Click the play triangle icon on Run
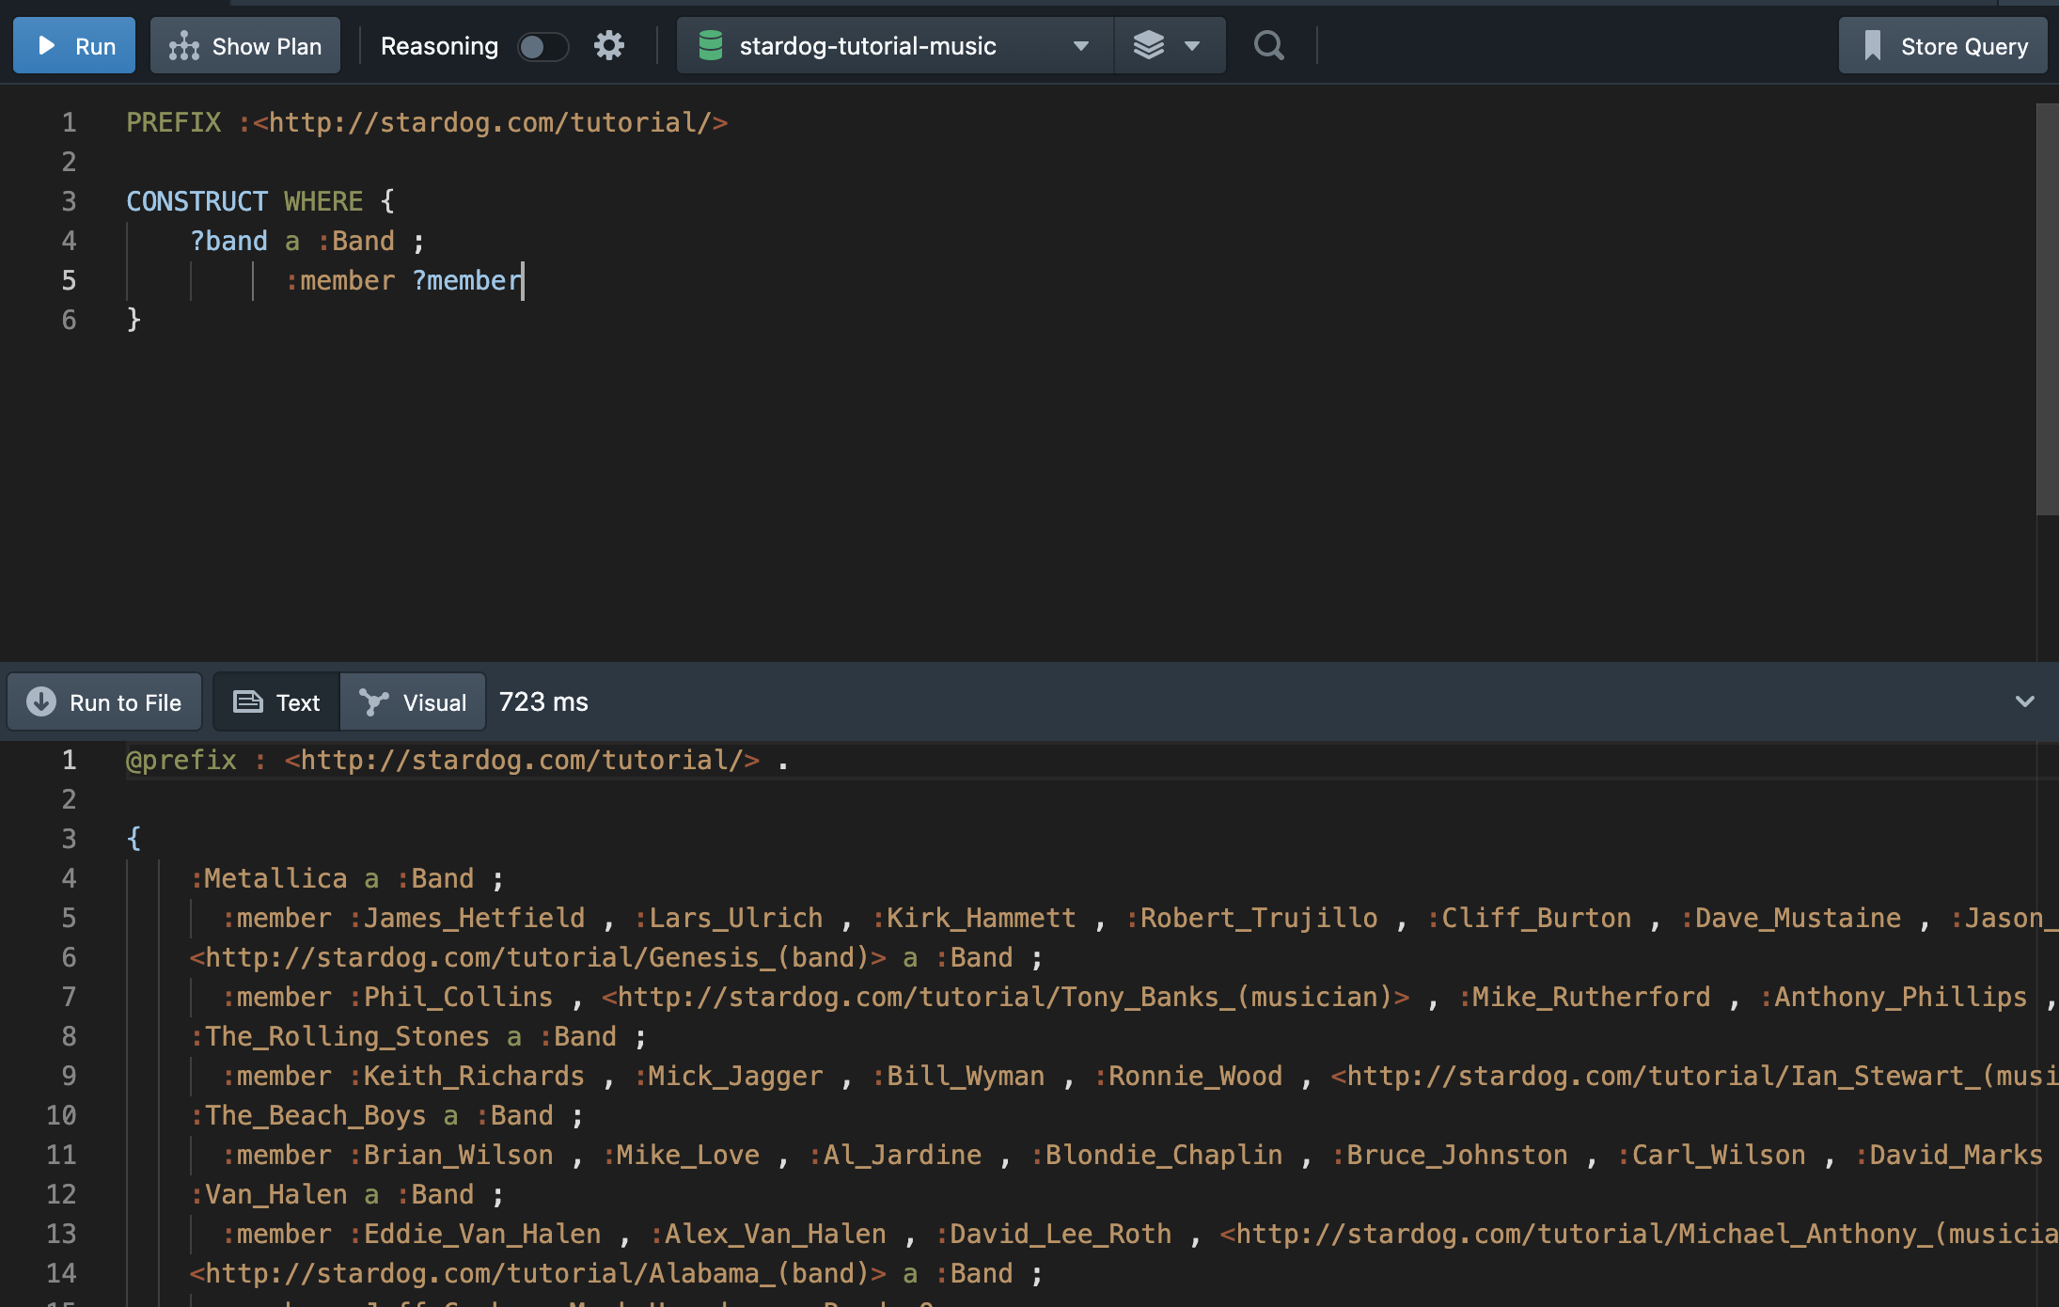 (46, 45)
